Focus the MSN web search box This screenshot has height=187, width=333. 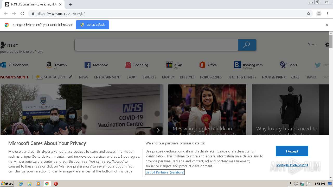(x=156, y=45)
